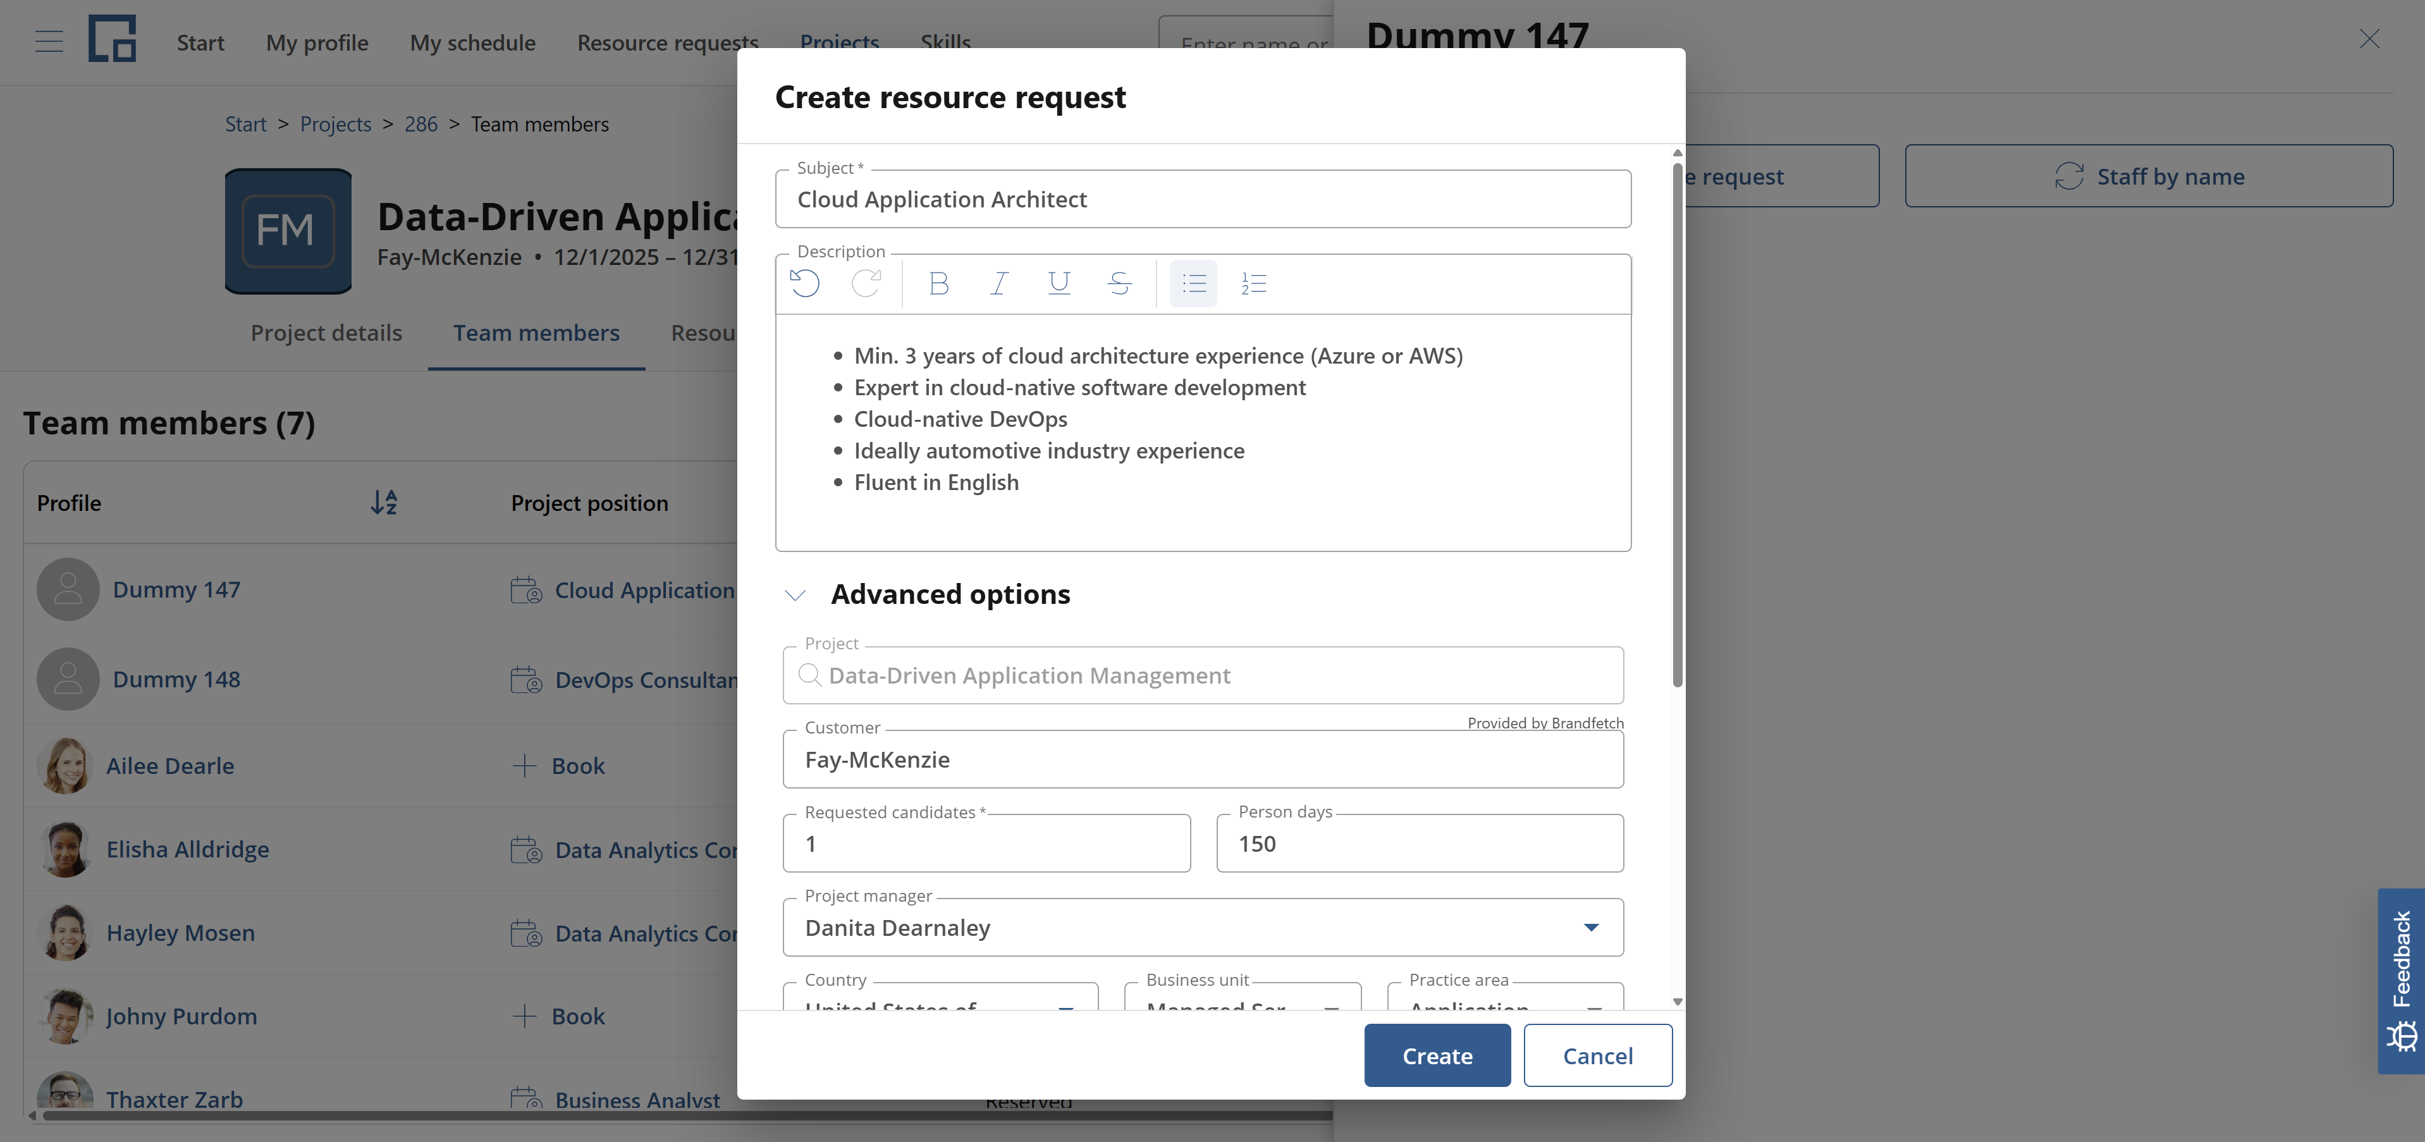Open Resource requests in top navigation
2425x1142 pixels.
point(668,42)
